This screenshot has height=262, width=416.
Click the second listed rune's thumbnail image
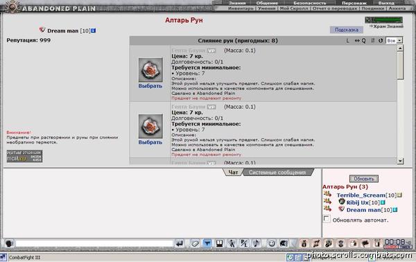150,126
